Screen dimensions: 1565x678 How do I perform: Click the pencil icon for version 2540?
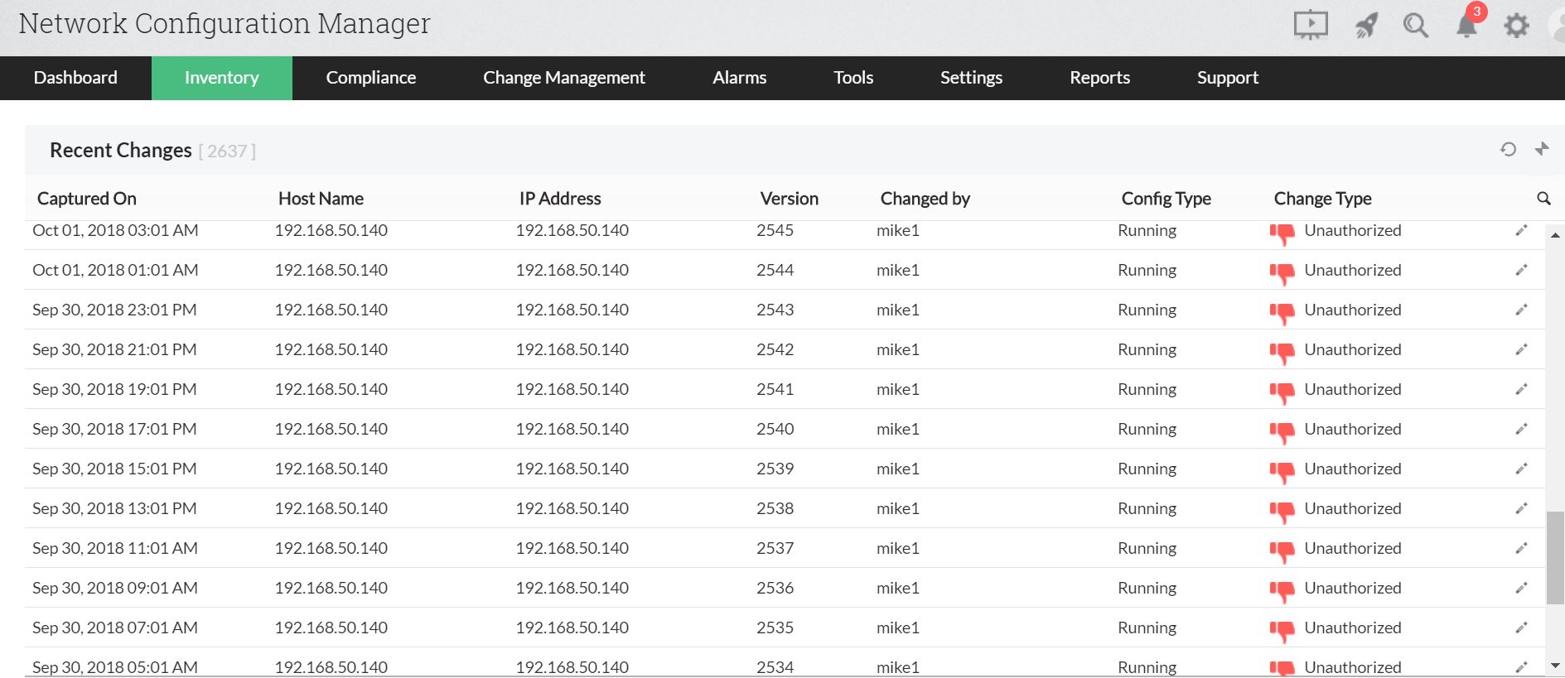(1521, 429)
